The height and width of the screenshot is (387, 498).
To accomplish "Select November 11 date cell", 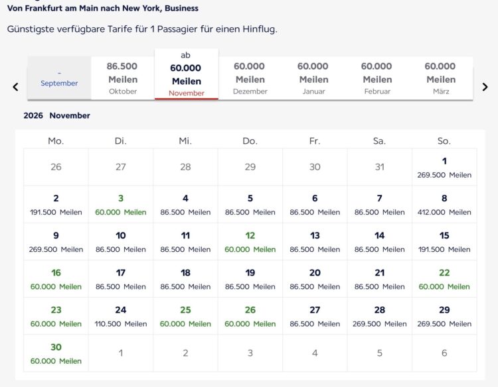I will pos(185,241).
